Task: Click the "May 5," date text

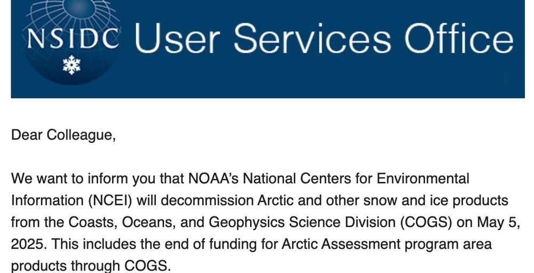Action: pos(498,222)
